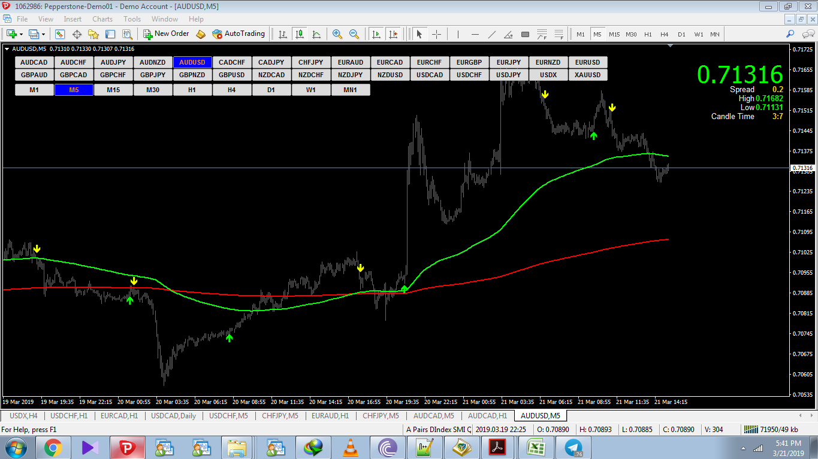Select D1 period in the toolbar
818x459 pixels.
tap(681, 34)
